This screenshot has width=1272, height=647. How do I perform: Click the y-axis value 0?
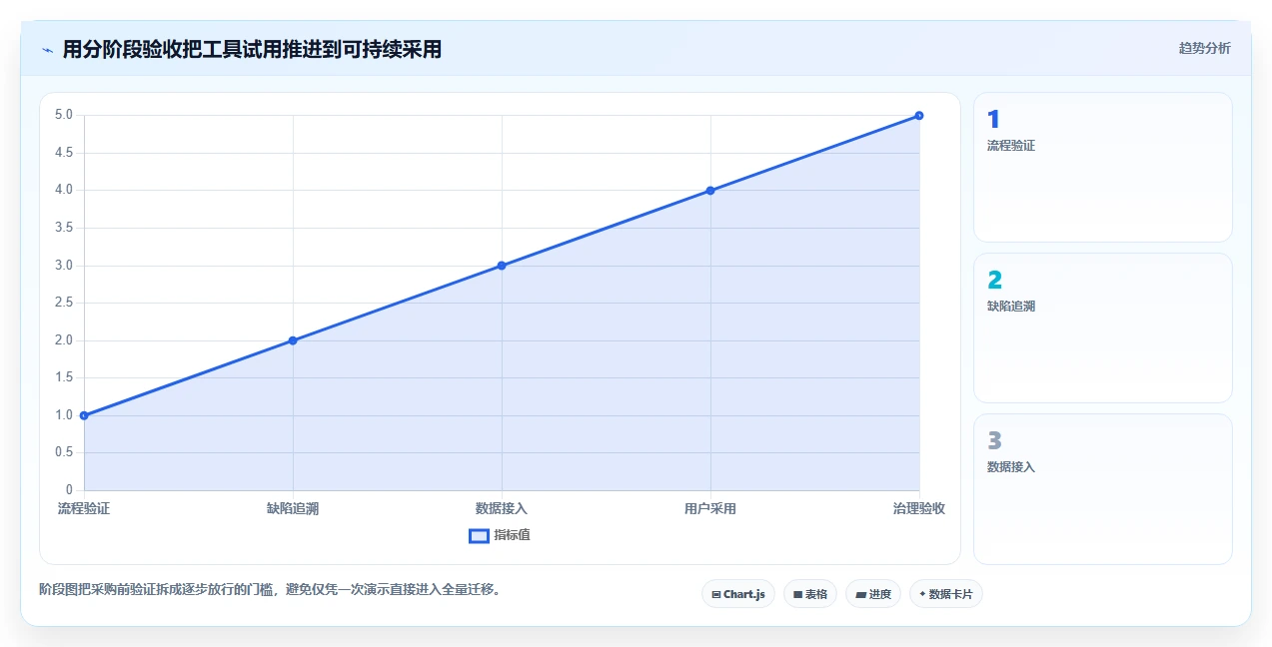tap(69, 490)
